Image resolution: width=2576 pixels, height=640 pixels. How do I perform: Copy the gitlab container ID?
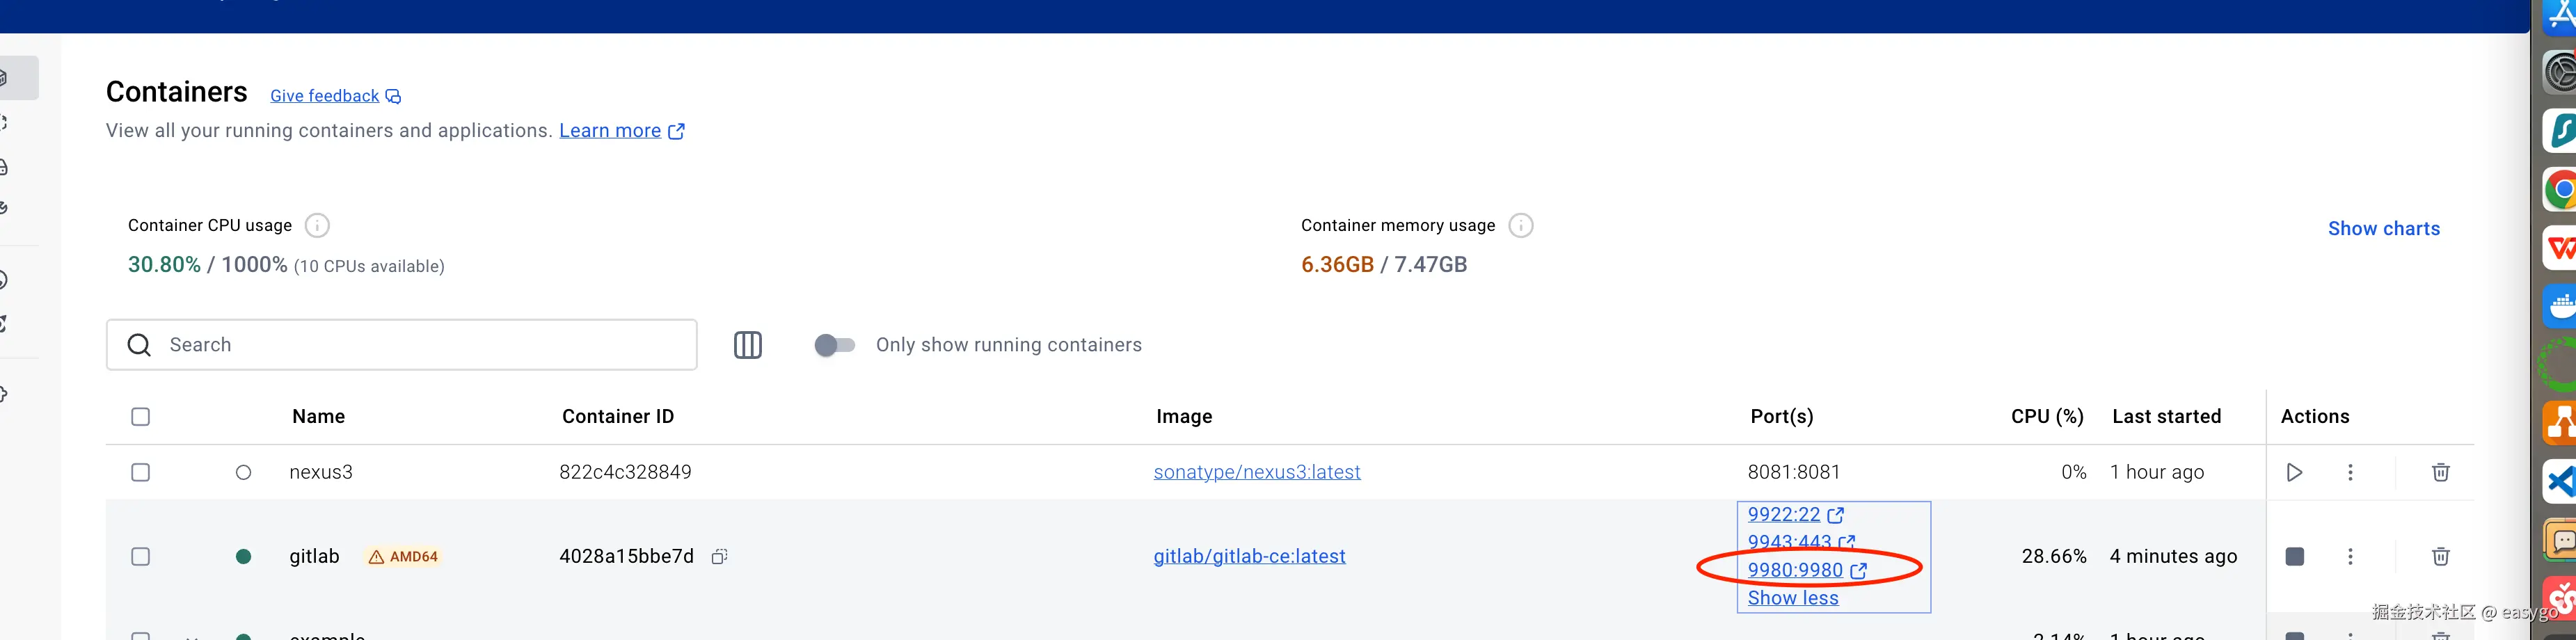[719, 556]
